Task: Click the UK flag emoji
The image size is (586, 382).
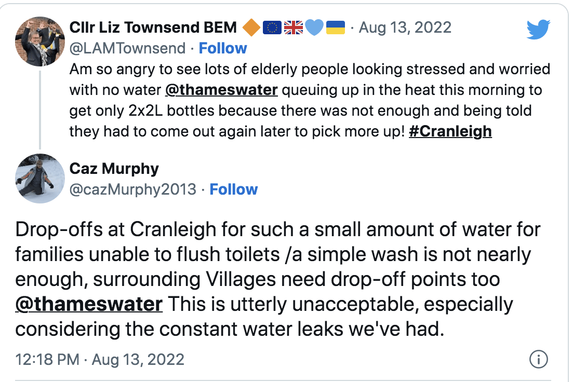Action: (x=294, y=28)
